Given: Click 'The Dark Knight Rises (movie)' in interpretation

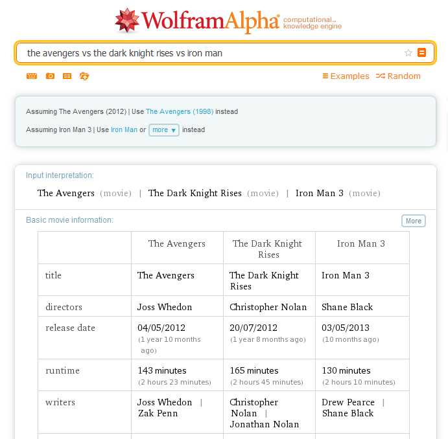Looking at the screenshot, I should [x=213, y=194].
